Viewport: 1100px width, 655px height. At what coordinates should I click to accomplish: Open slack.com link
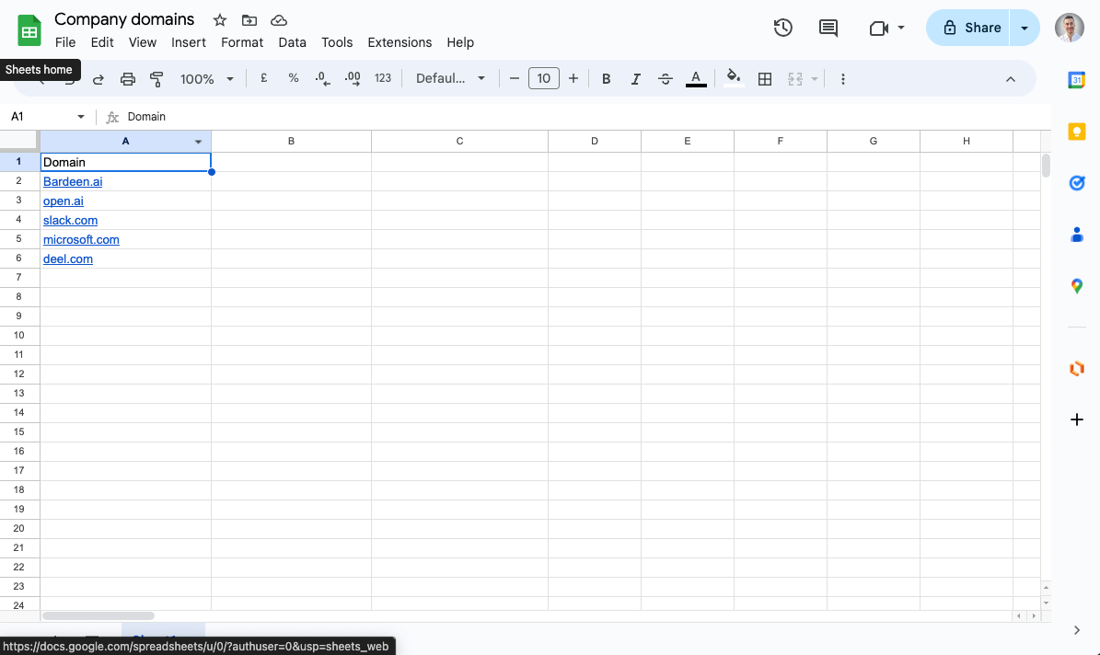(x=70, y=220)
